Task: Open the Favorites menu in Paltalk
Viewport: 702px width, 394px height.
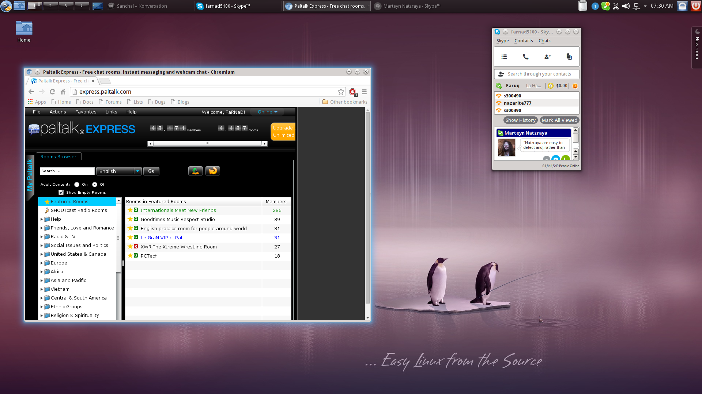Action: pyautogui.click(x=86, y=112)
